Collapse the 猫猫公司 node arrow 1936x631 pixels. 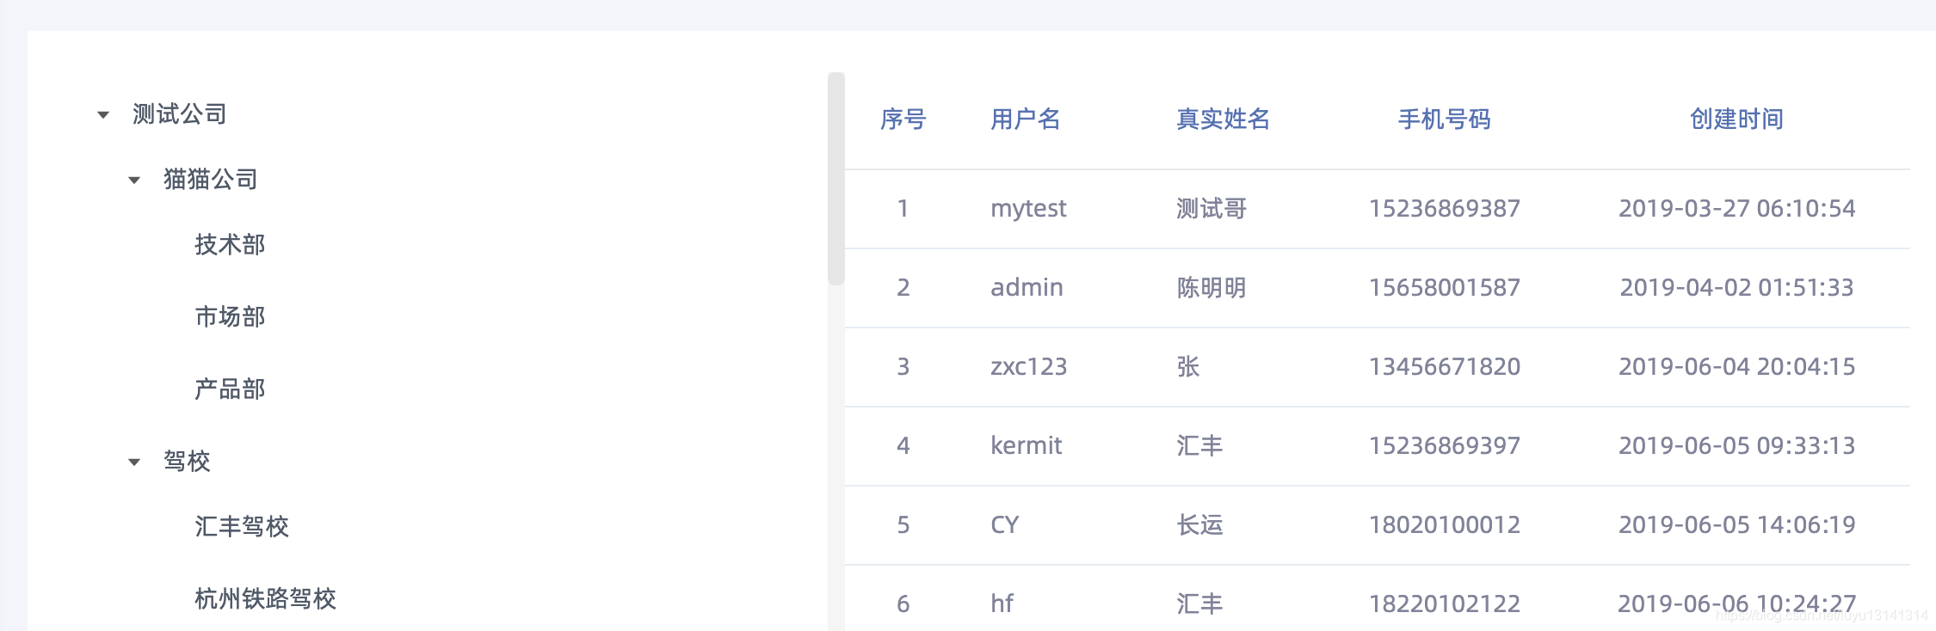coord(134,180)
